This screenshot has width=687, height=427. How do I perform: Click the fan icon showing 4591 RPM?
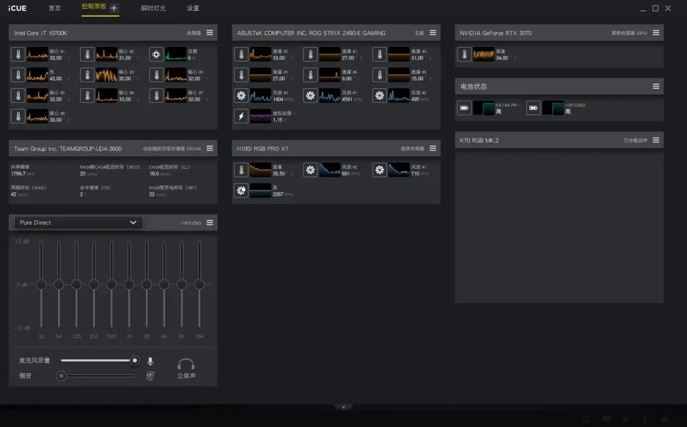(x=310, y=96)
